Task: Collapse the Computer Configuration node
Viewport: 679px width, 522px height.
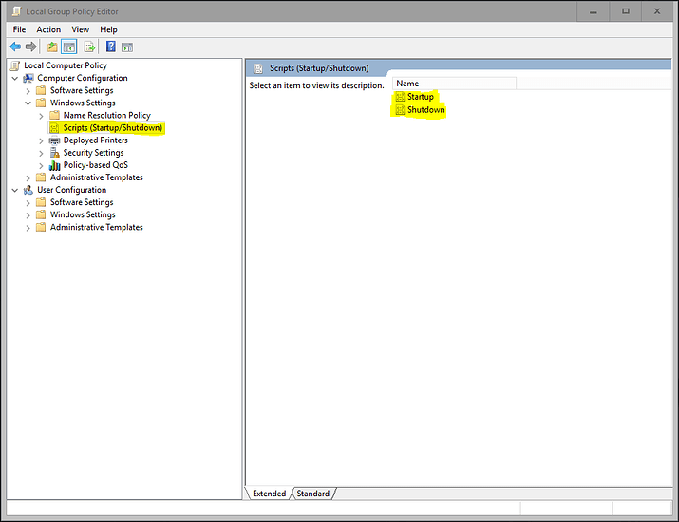Action: point(15,79)
